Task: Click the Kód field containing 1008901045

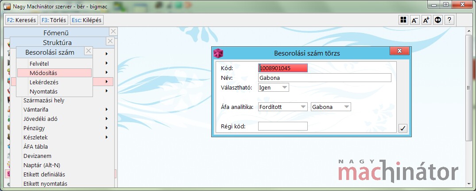Action: click(283, 68)
